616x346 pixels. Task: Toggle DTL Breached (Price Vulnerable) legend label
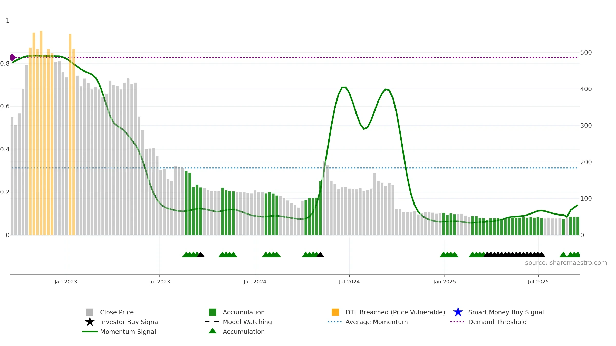(395, 312)
